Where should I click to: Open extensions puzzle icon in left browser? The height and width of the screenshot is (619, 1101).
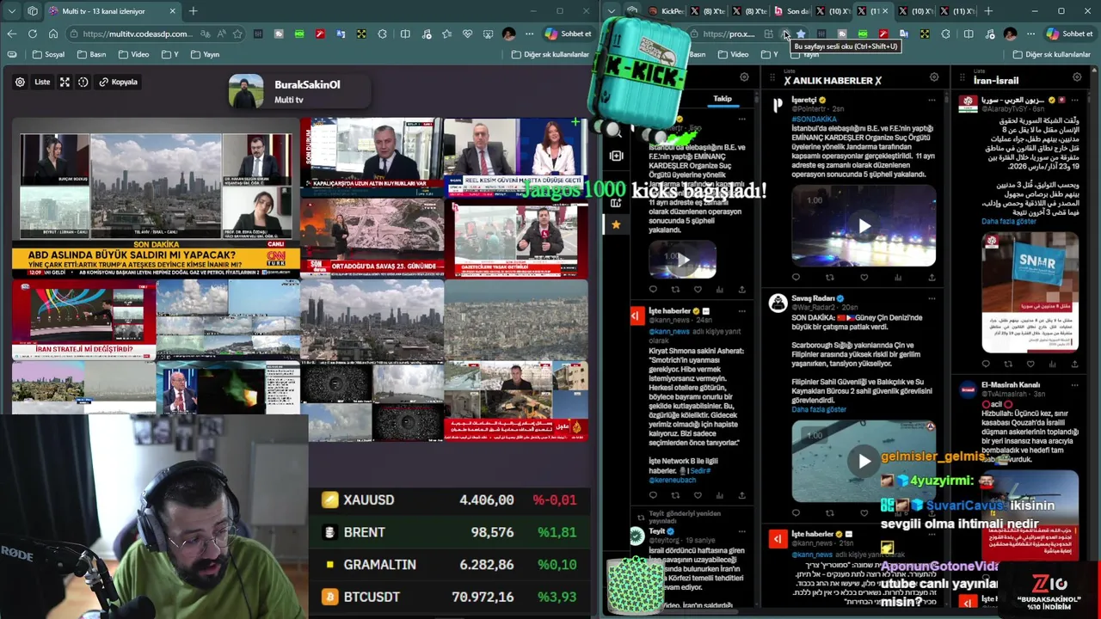(x=384, y=34)
